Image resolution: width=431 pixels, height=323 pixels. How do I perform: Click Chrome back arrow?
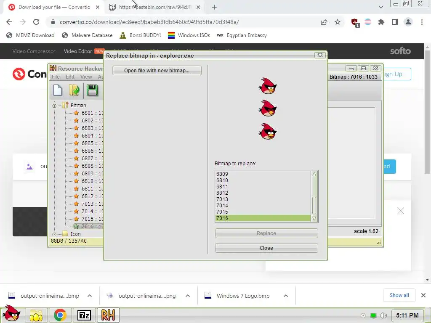click(9, 22)
